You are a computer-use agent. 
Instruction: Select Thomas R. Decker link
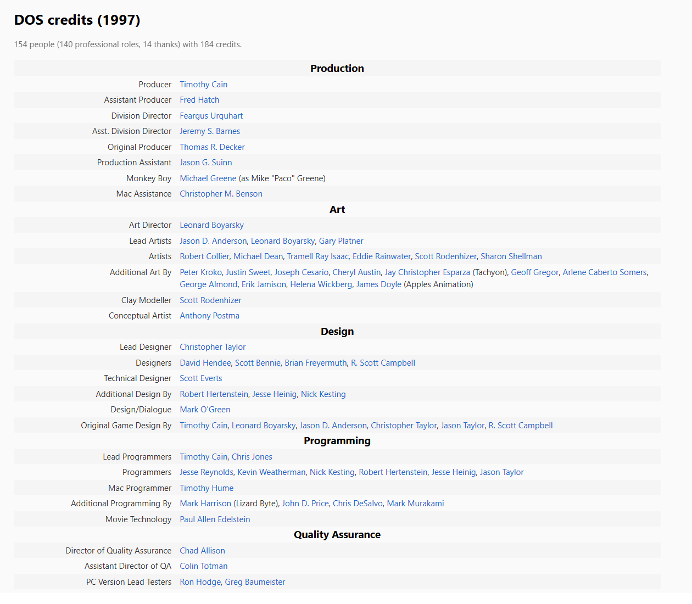coord(212,147)
